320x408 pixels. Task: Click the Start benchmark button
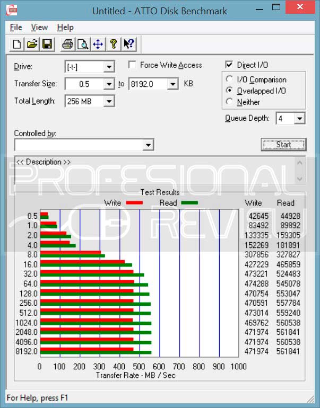point(283,145)
